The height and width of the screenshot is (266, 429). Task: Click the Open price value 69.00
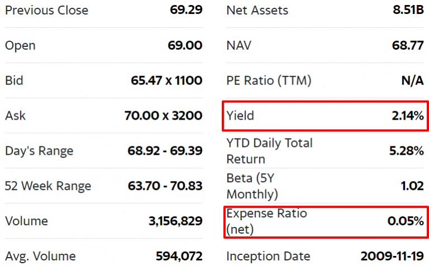[185, 45]
